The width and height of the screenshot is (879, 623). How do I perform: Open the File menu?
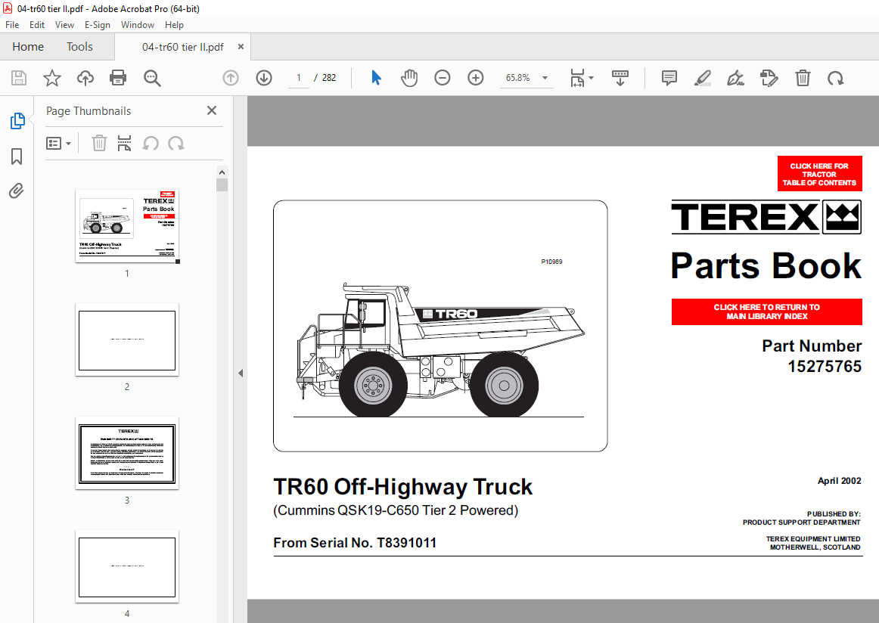pyautogui.click(x=12, y=25)
